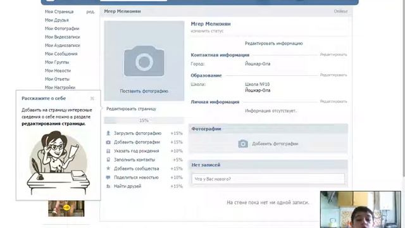Click the city Йошкар-Ола under Контактная информация
This screenshot has width=405, height=228.
pyautogui.click(x=258, y=64)
